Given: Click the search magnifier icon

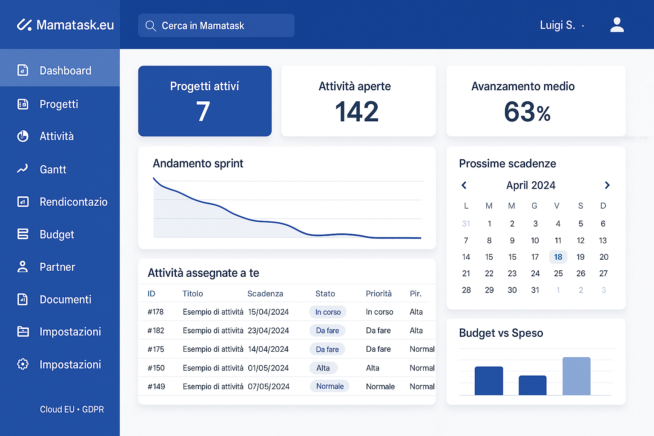Looking at the screenshot, I should point(150,26).
